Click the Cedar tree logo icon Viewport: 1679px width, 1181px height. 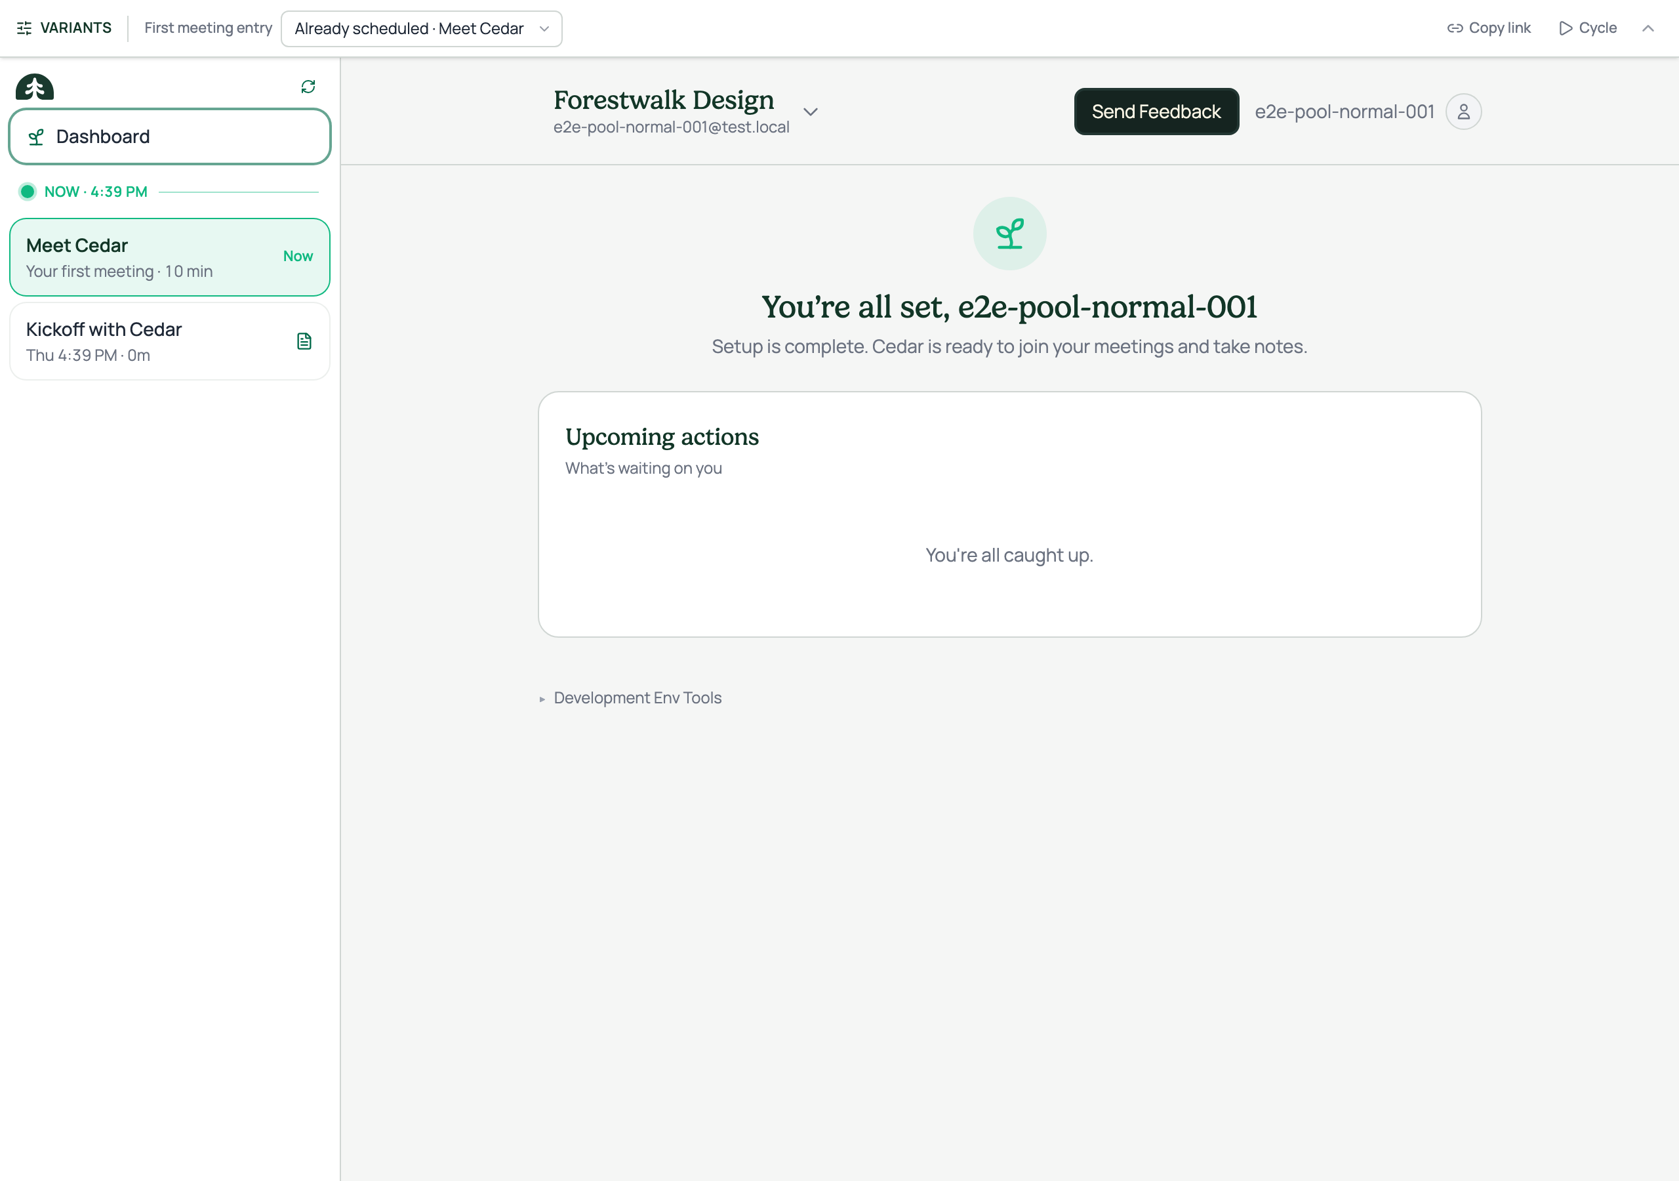(x=34, y=87)
